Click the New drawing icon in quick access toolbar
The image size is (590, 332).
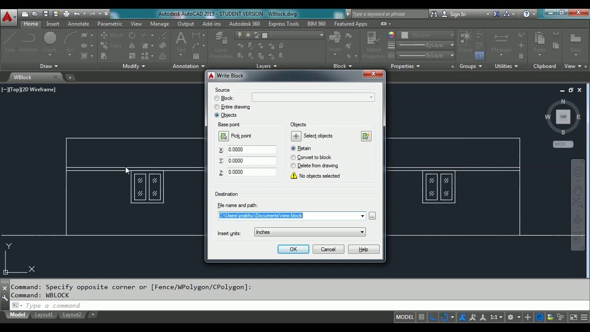click(25, 14)
